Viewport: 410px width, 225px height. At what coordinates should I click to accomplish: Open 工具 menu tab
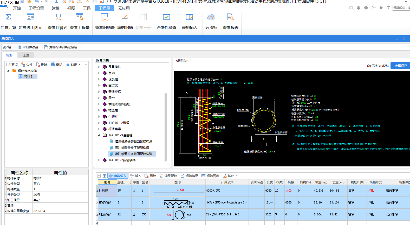(x=87, y=8)
